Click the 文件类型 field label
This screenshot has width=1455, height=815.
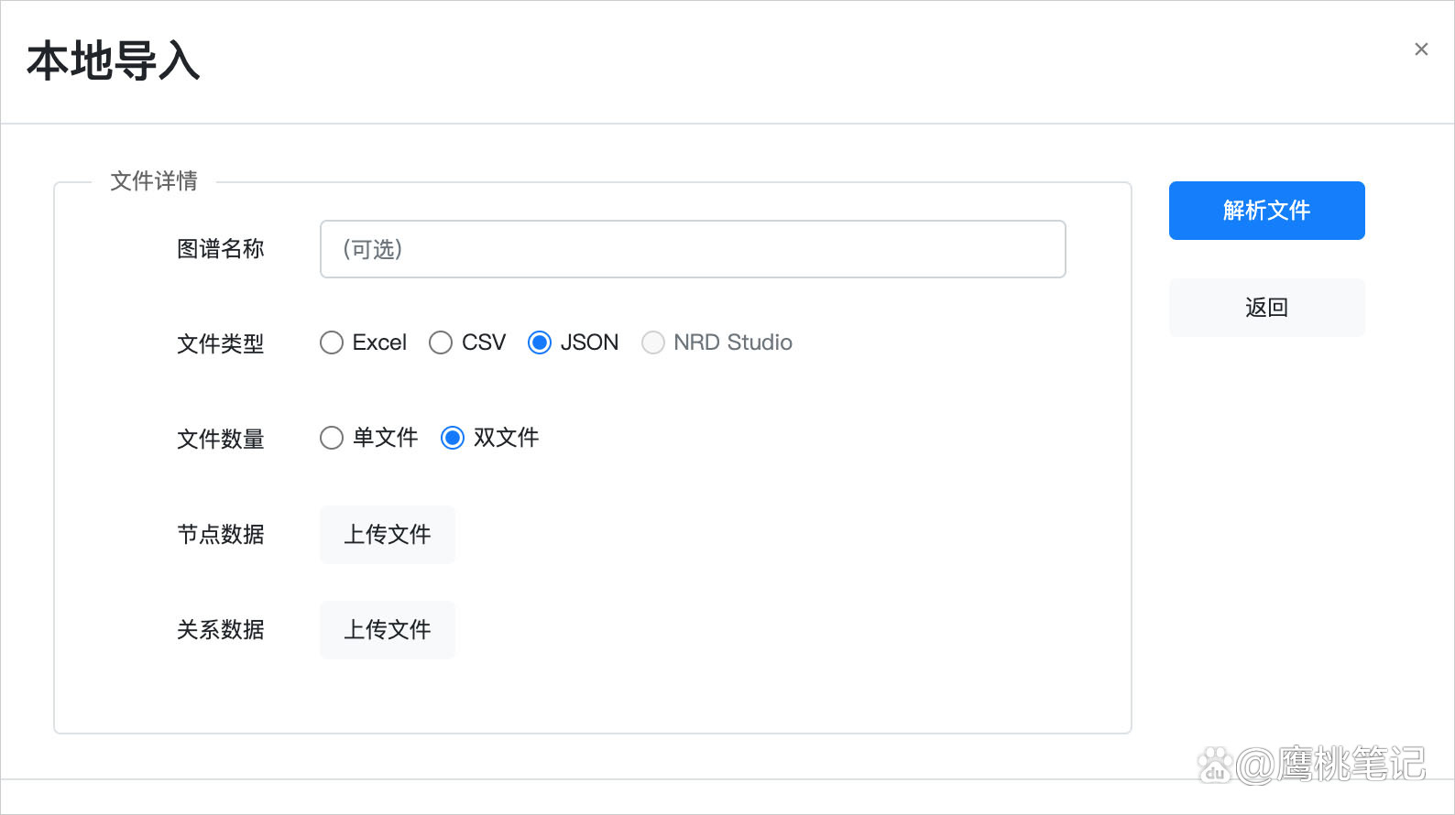coord(221,345)
